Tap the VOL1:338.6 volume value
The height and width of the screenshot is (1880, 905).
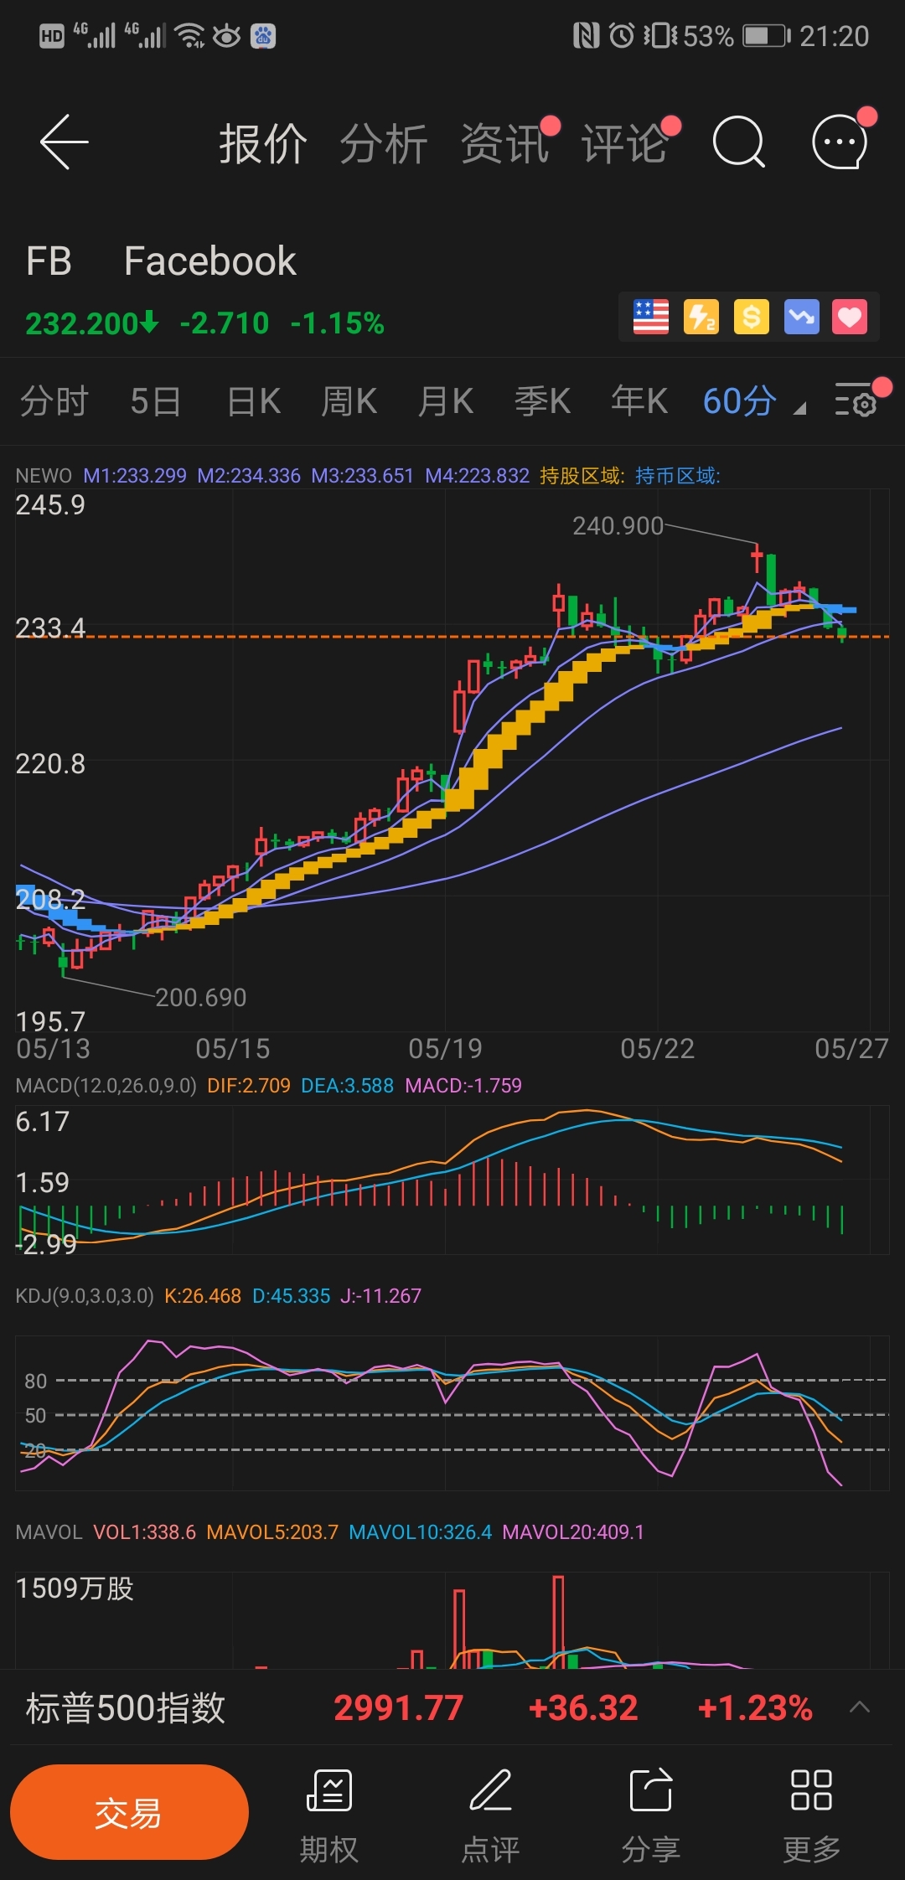tap(144, 1532)
